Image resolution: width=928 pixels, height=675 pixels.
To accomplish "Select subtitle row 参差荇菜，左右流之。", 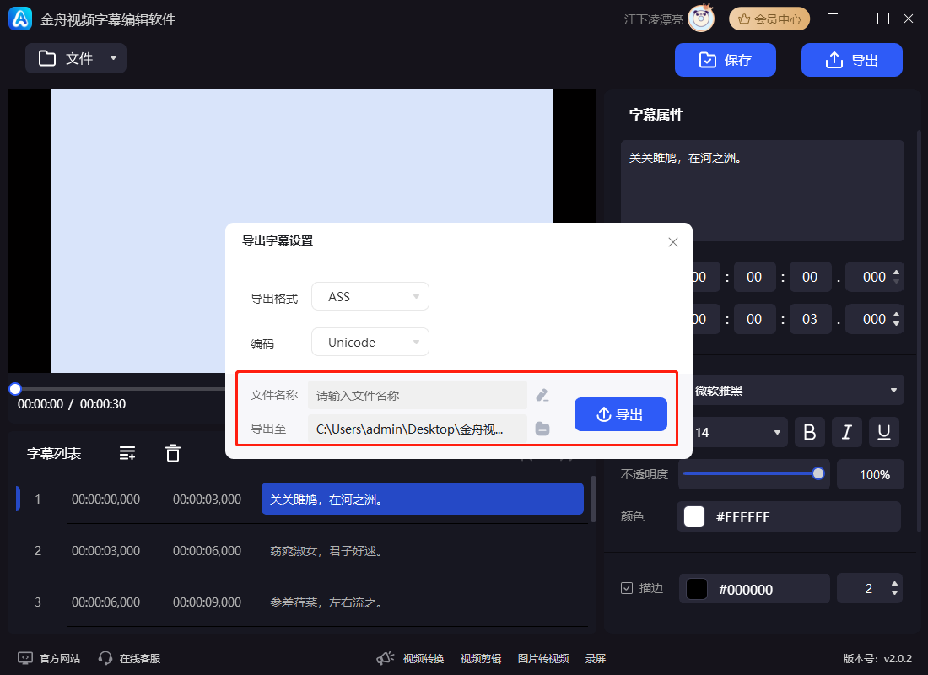I will tap(326, 602).
